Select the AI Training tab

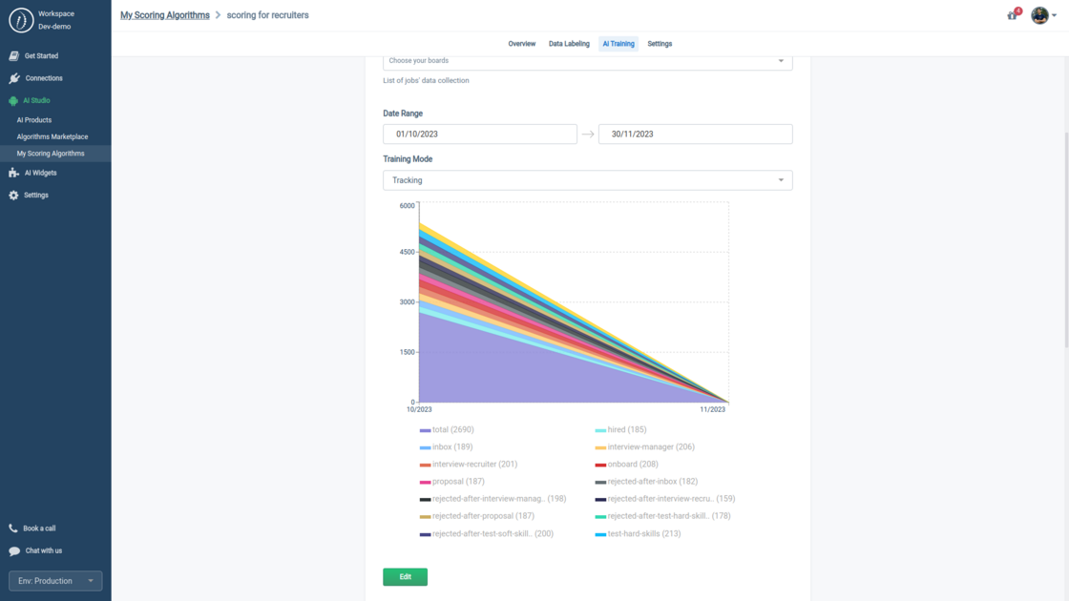point(618,44)
